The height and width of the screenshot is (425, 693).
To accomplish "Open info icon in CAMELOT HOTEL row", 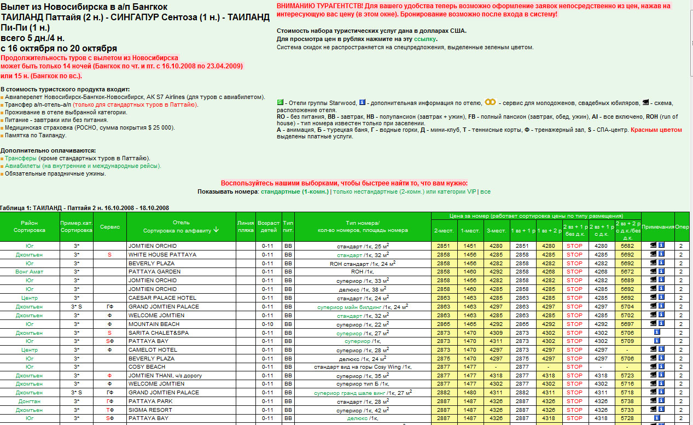I will click(661, 350).
